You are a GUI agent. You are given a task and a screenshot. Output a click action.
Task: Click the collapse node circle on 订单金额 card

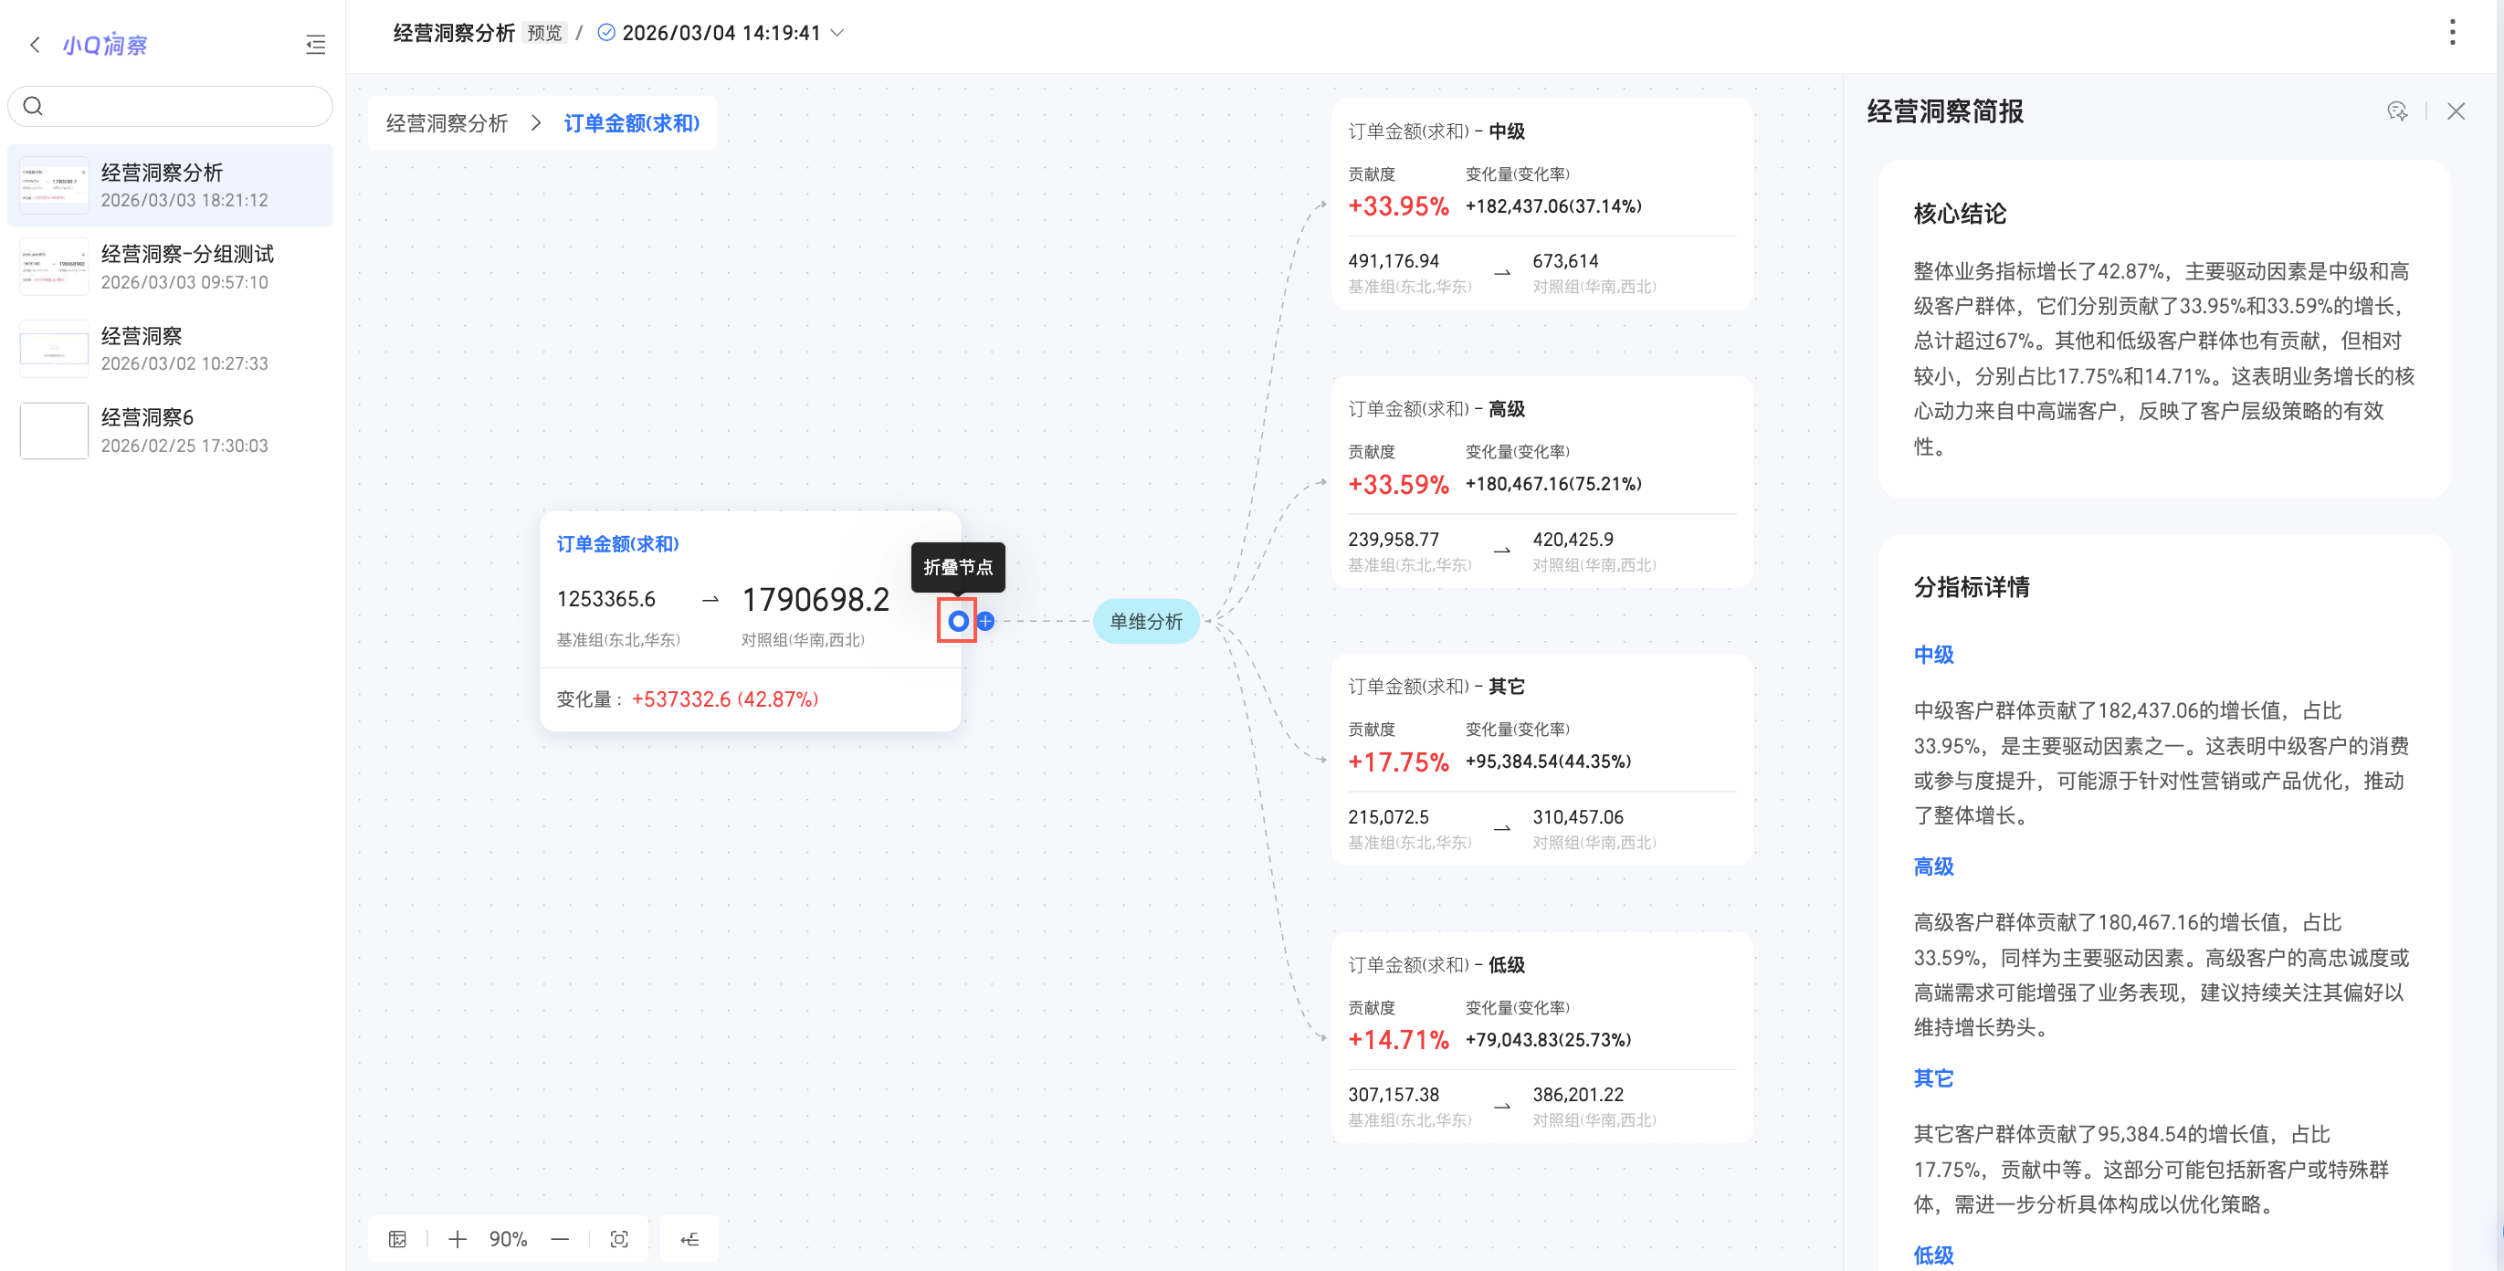pyautogui.click(x=957, y=621)
